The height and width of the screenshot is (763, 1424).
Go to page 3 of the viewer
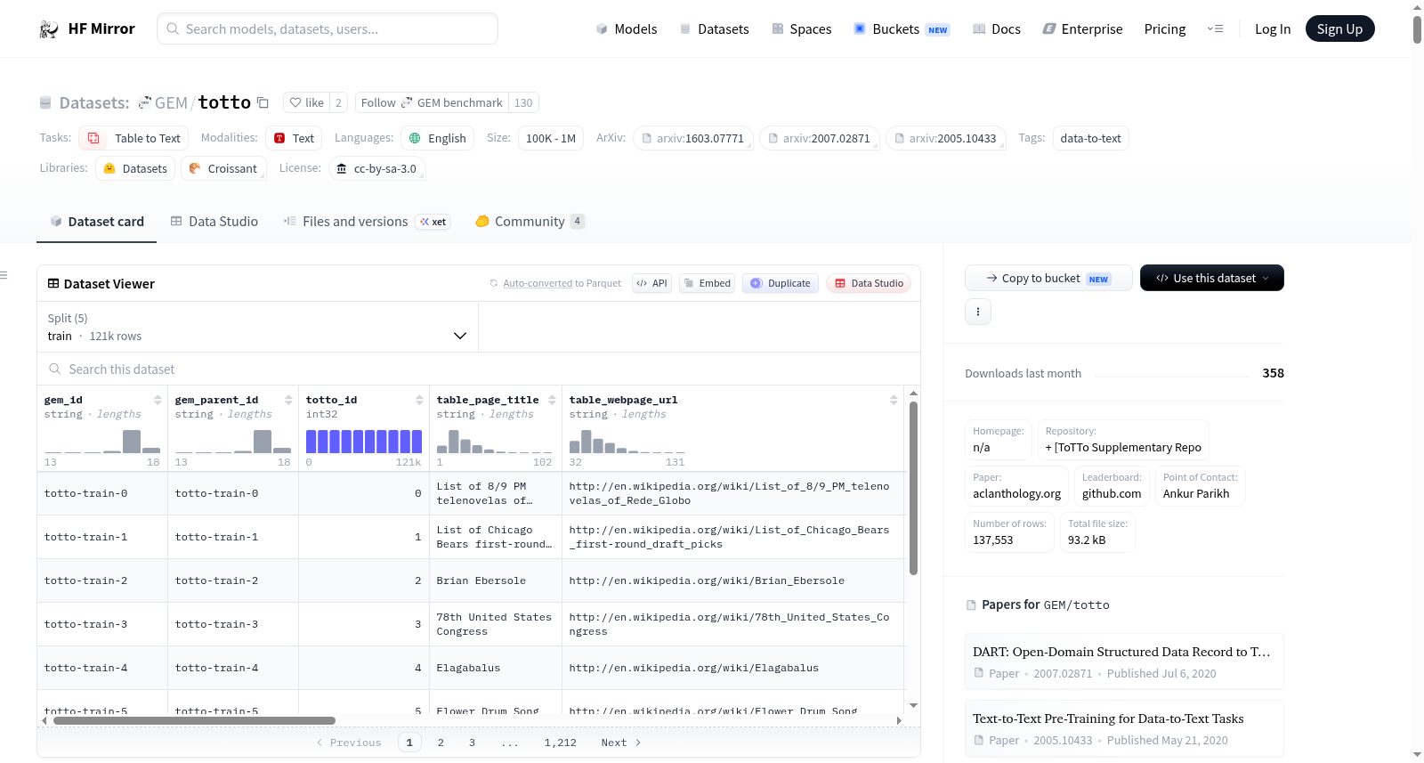472,743
